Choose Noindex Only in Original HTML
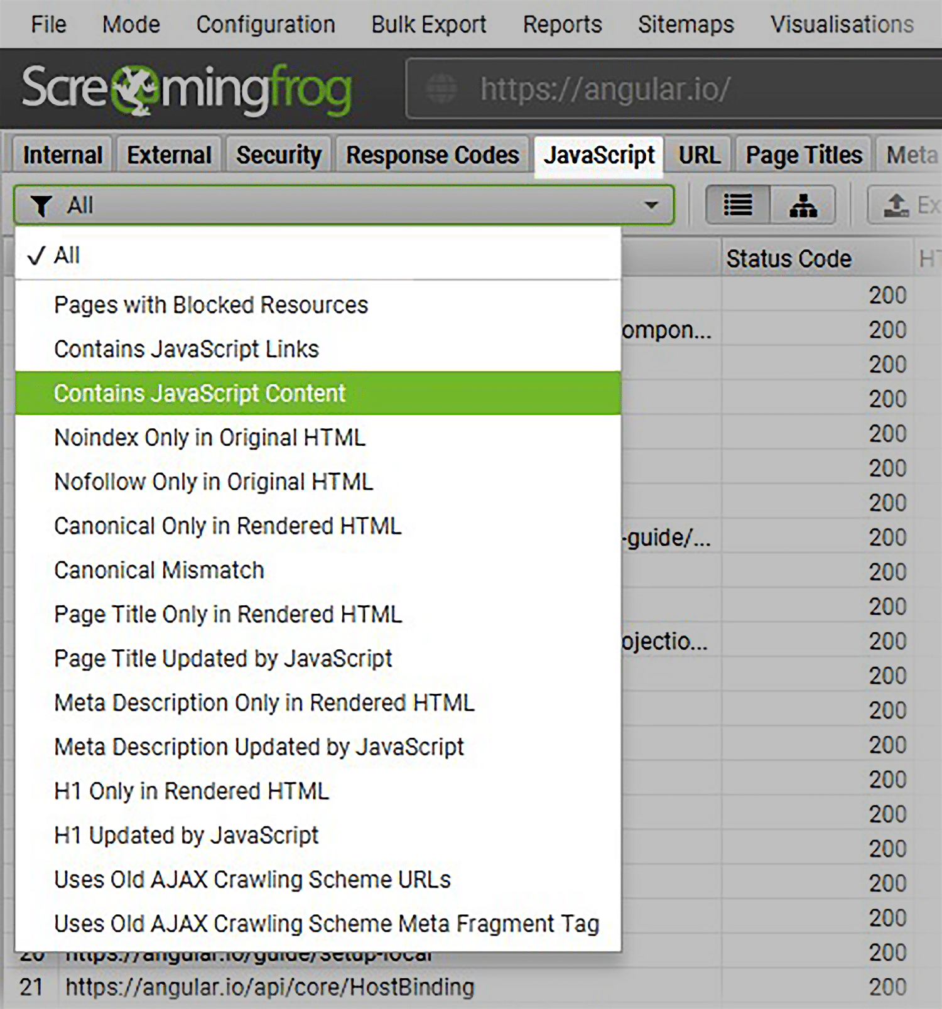This screenshot has height=1009, width=942. (x=318, y=438)
